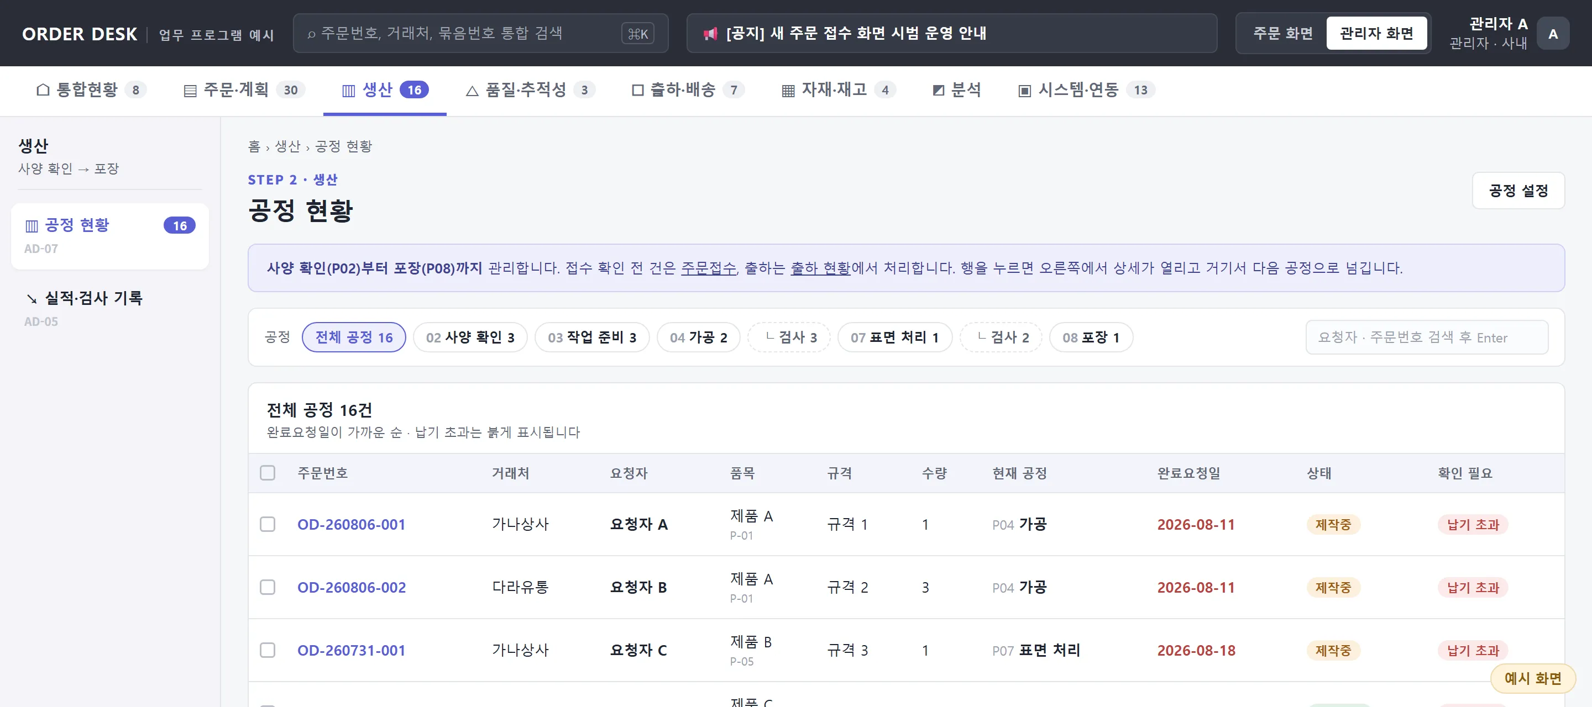Open the 분석 tab

[957, 90]
